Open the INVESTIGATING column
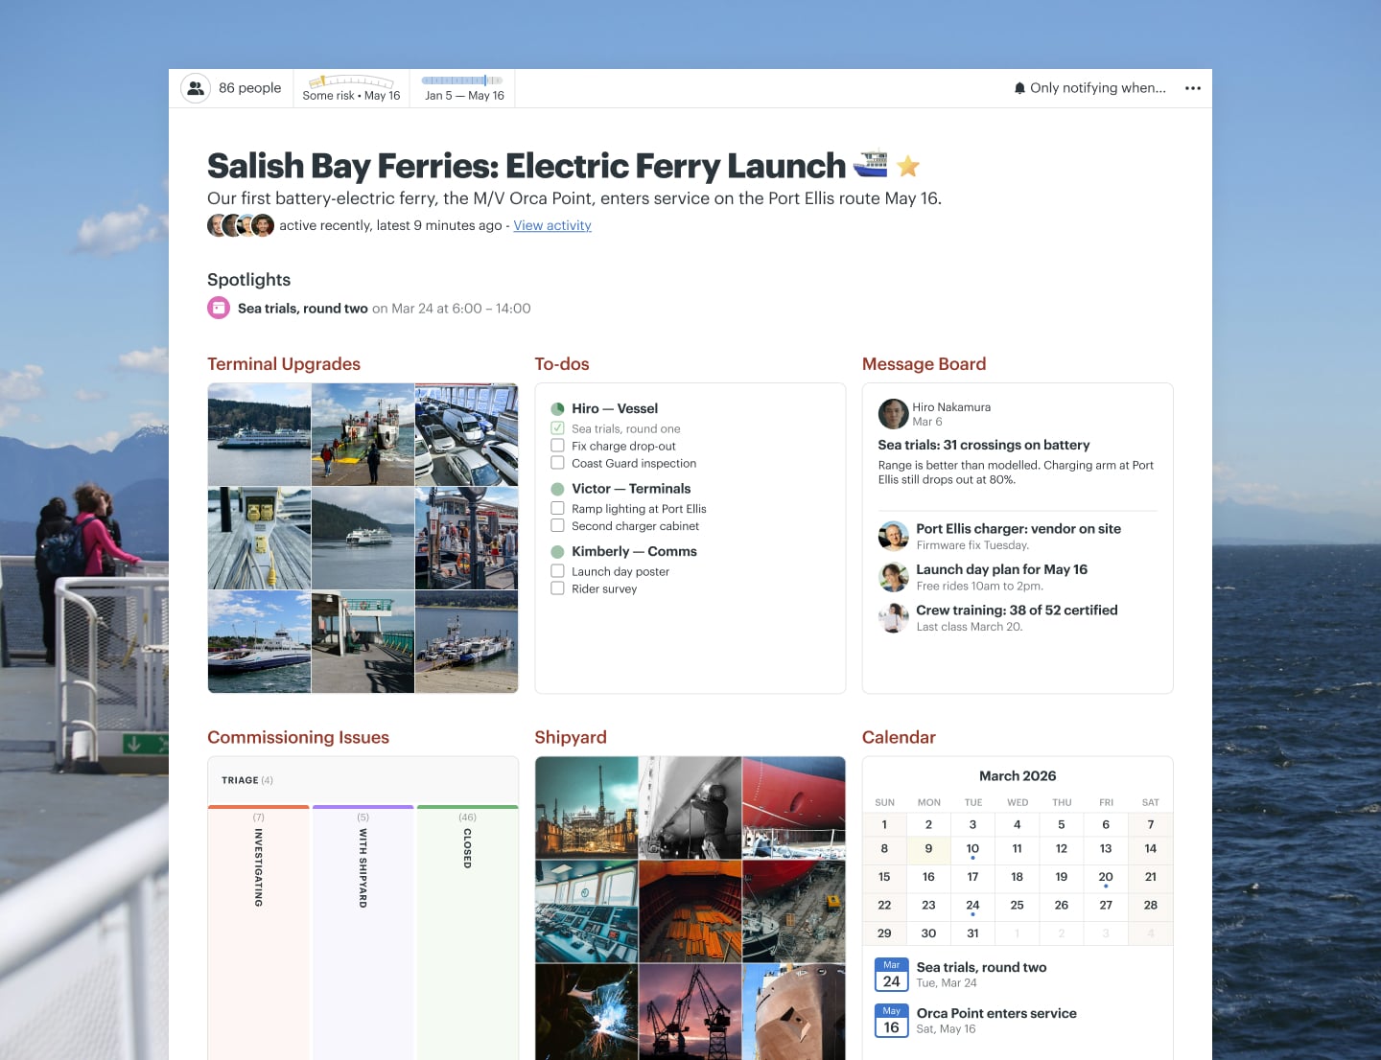This screenshot has height=1060, width=1381. pyautogui.click(x=258, y=933)
